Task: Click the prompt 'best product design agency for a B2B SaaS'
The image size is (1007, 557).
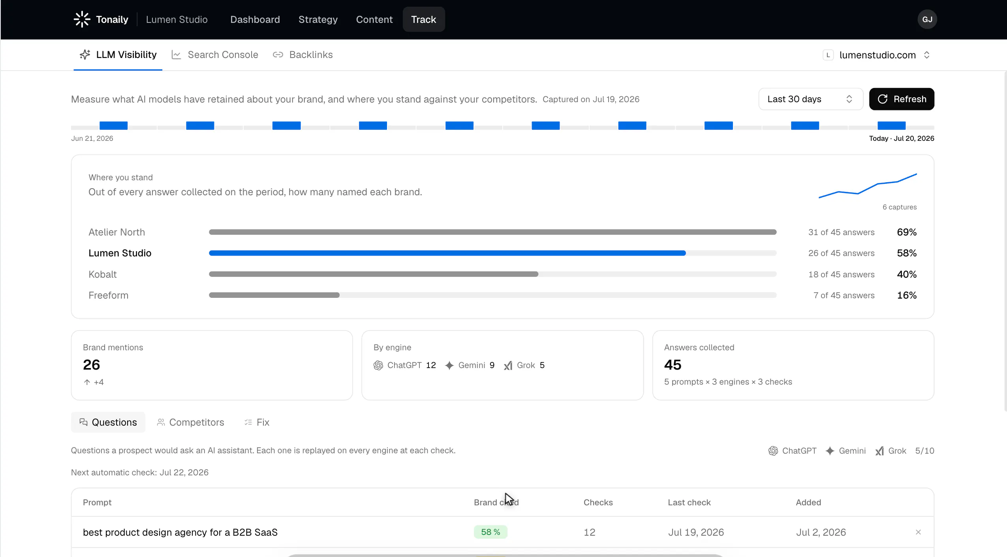Action: click(x=180, y=532)
